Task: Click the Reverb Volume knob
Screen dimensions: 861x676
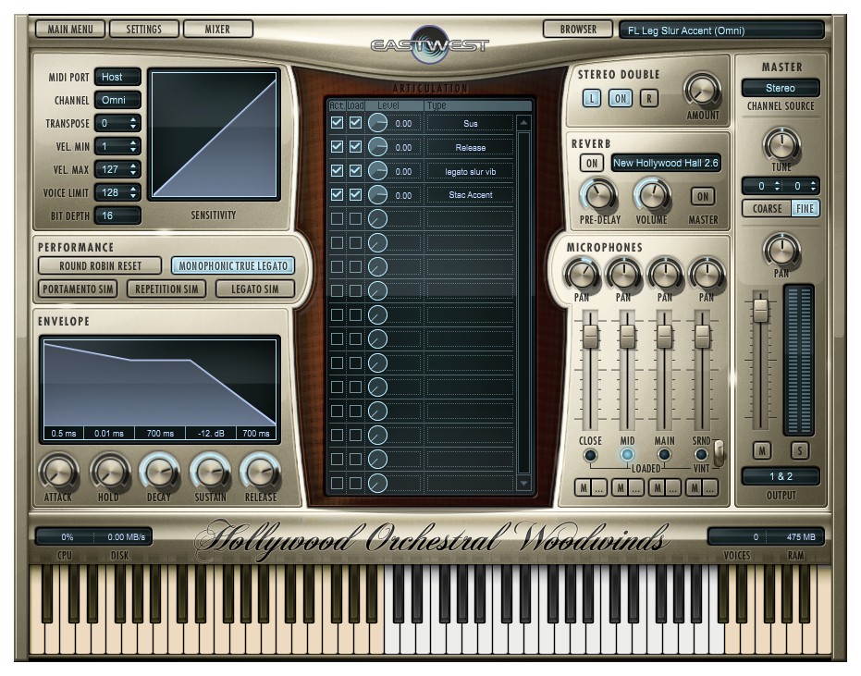Action: point(652,196)
